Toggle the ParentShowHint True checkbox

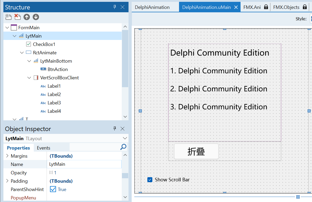click(53, 189)
